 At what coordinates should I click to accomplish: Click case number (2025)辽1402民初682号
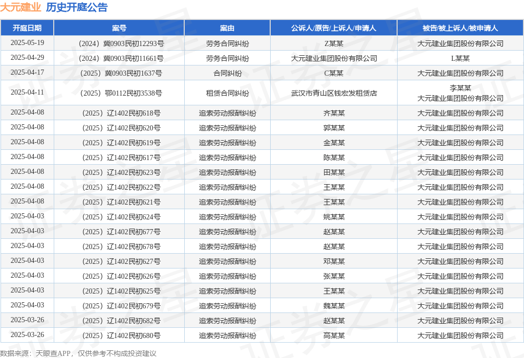tap(121, 321)
